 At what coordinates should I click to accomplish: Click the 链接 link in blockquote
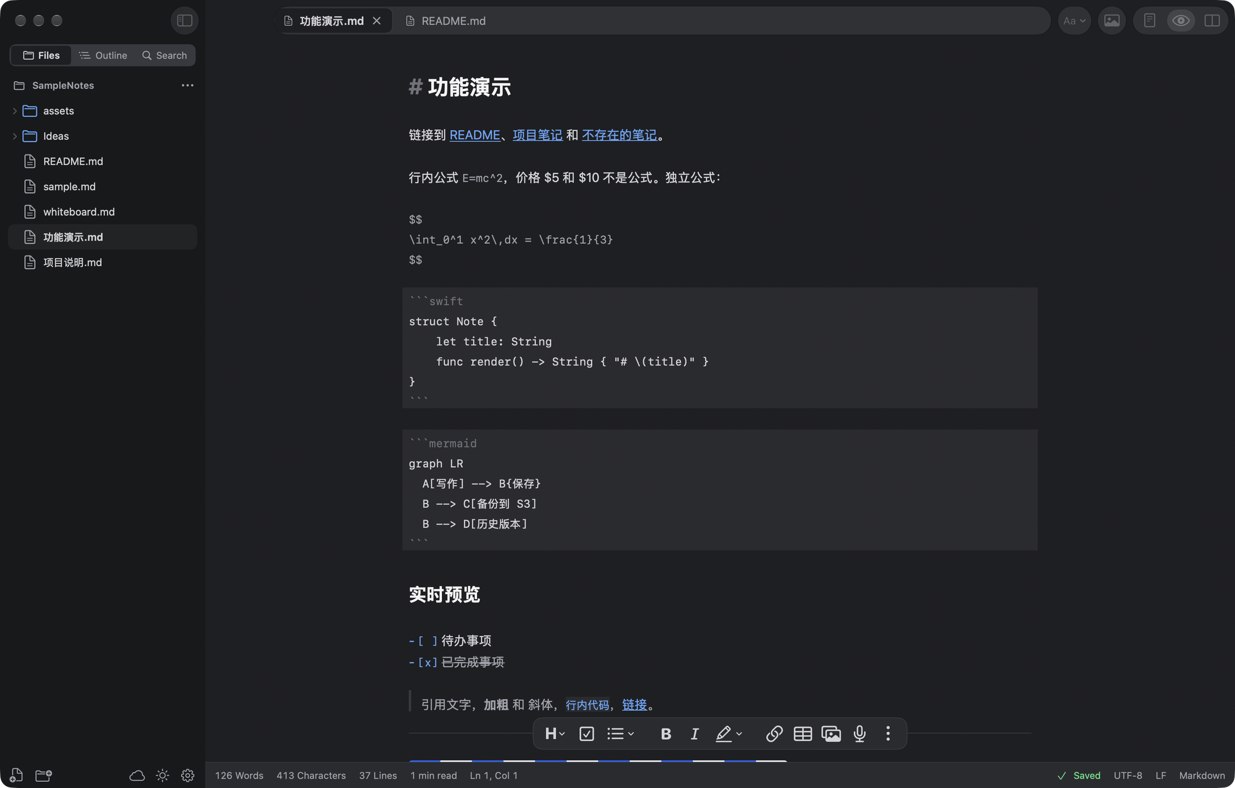point(634,704)
